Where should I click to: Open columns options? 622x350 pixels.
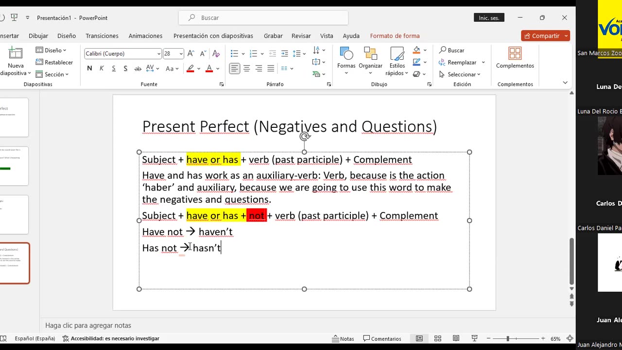287,69
